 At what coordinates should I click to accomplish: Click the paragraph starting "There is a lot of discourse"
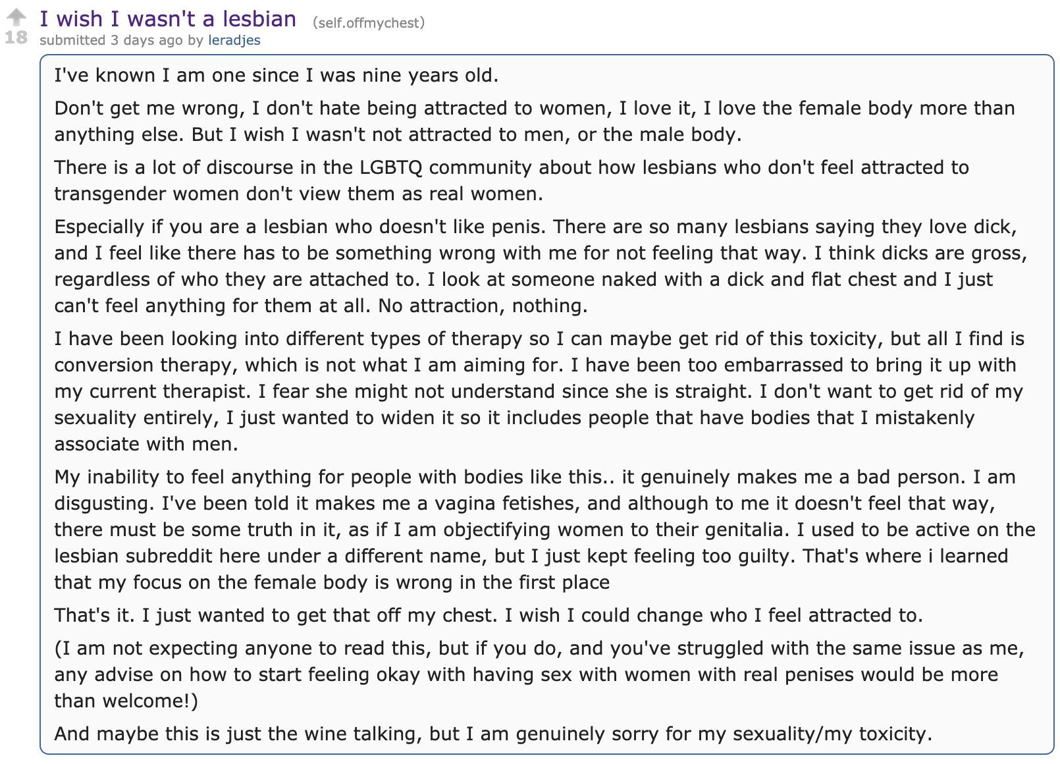pyautogui.click(x=512, y=180)
